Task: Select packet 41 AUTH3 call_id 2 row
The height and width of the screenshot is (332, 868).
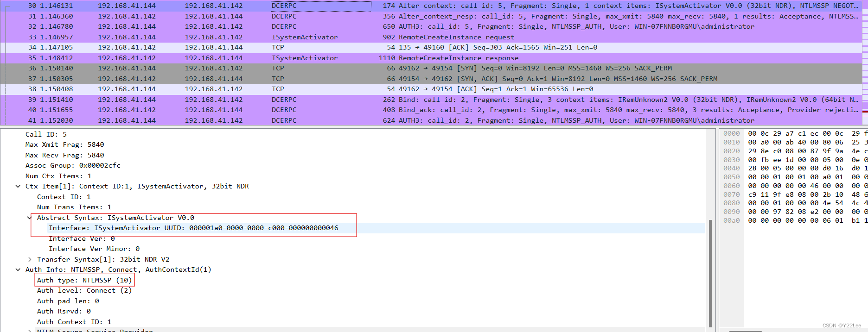Action: pos(431,120)
